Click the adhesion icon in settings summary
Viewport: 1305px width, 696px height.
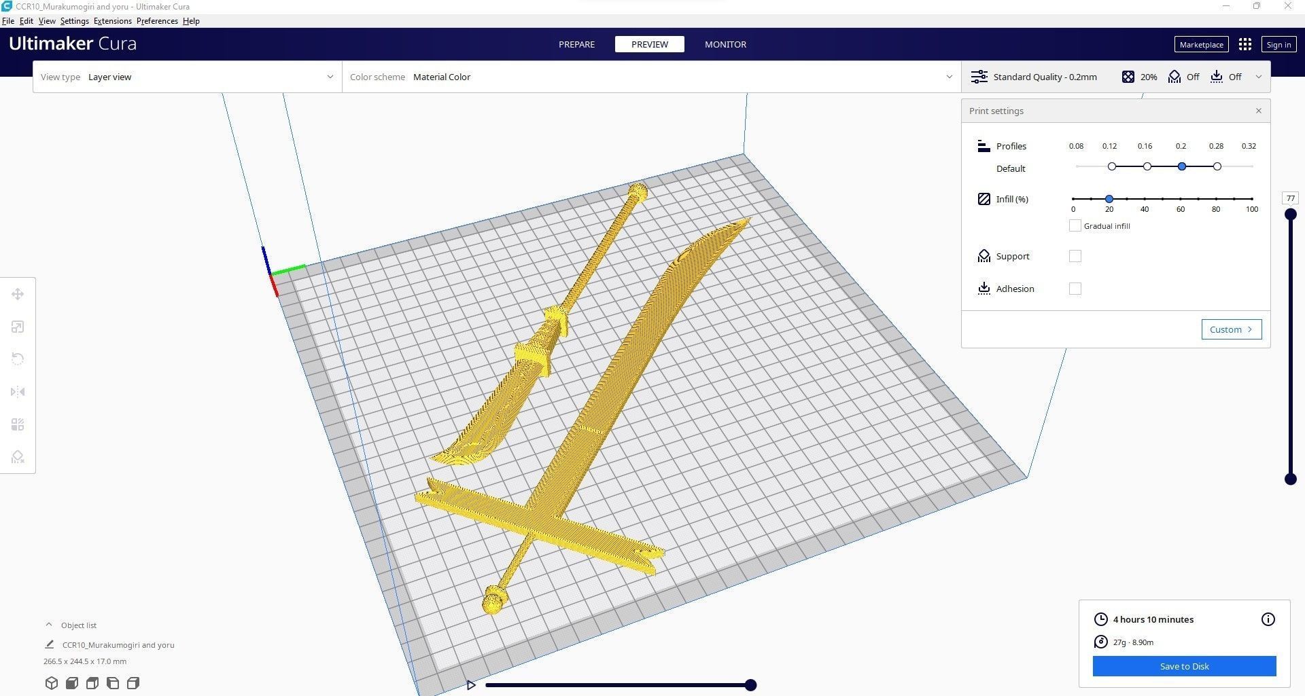pos(1217,77)
